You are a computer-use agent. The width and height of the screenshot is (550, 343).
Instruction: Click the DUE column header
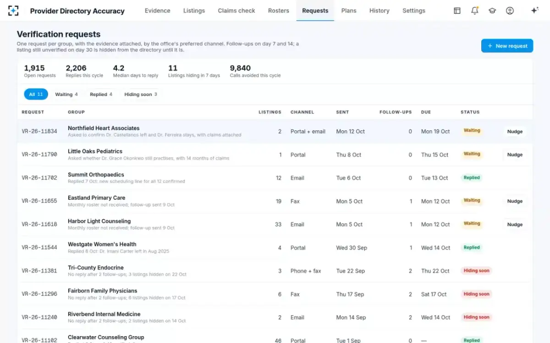coord(426,112)
